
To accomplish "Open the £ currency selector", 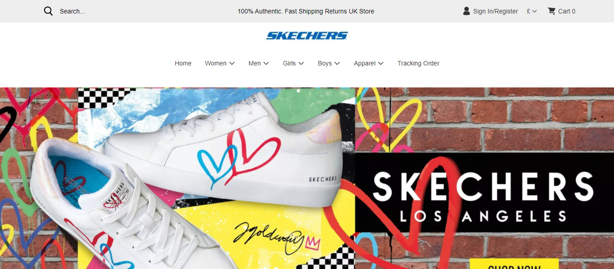I will pos(532,11).
